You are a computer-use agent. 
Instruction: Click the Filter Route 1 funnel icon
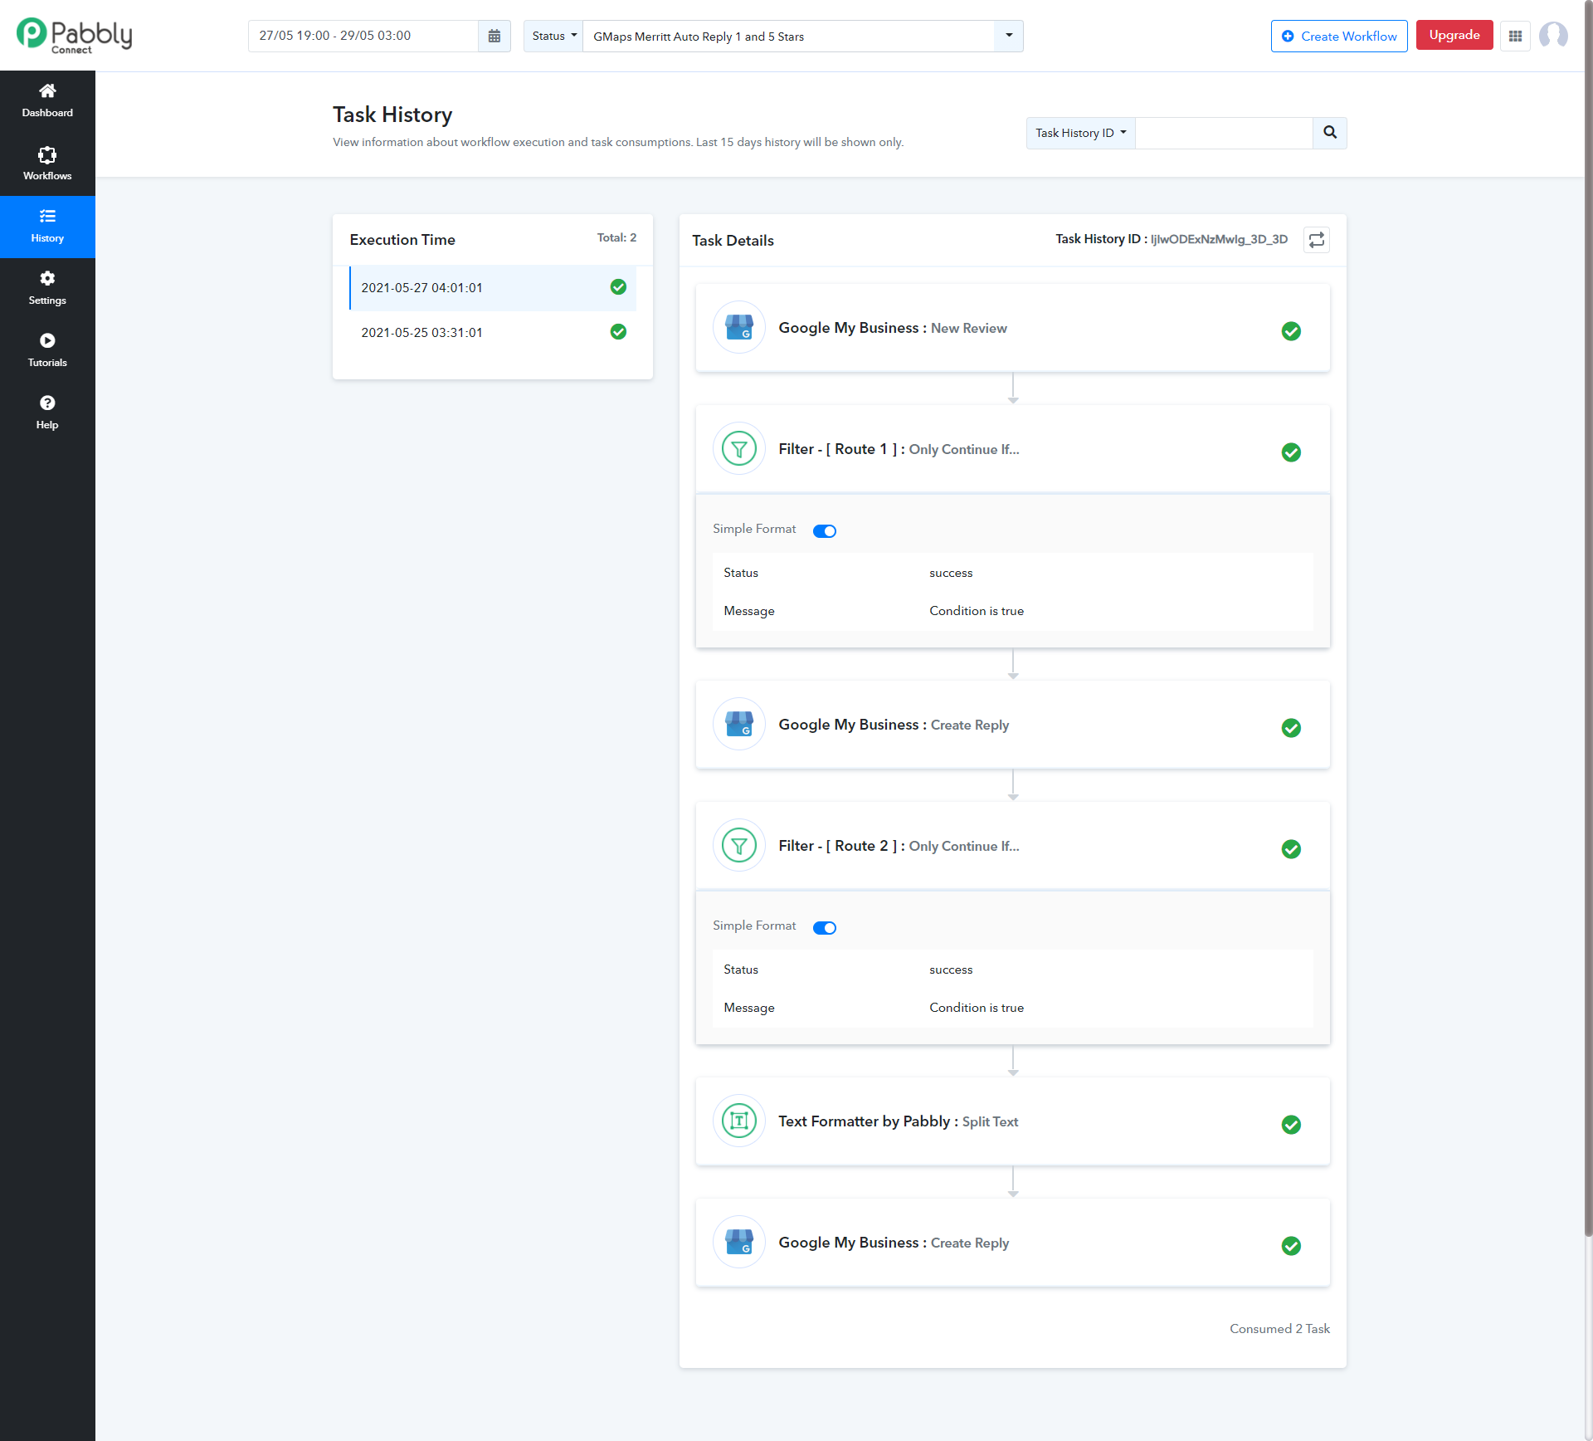click(739, 449)
